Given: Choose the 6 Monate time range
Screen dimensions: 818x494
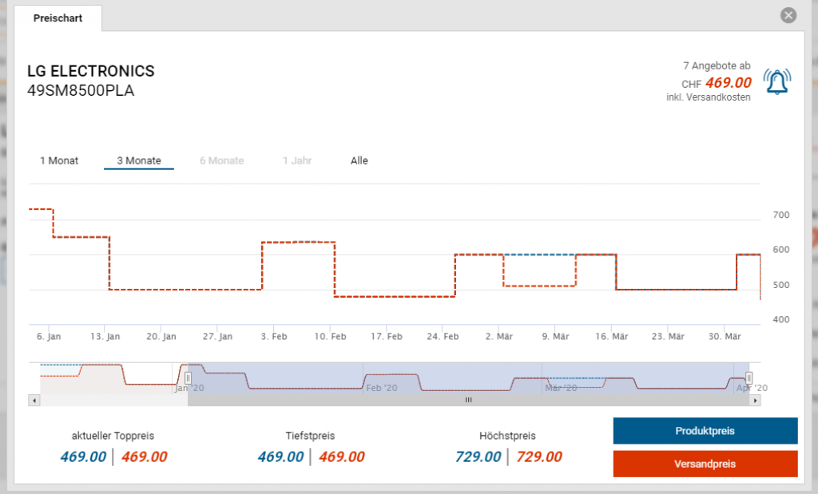Looking at the screenshot, I should click(x=221, y=160).
